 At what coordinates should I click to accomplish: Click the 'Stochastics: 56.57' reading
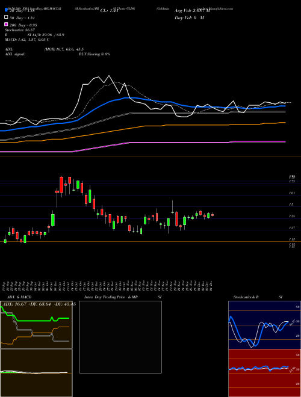(x=20, y=30)
